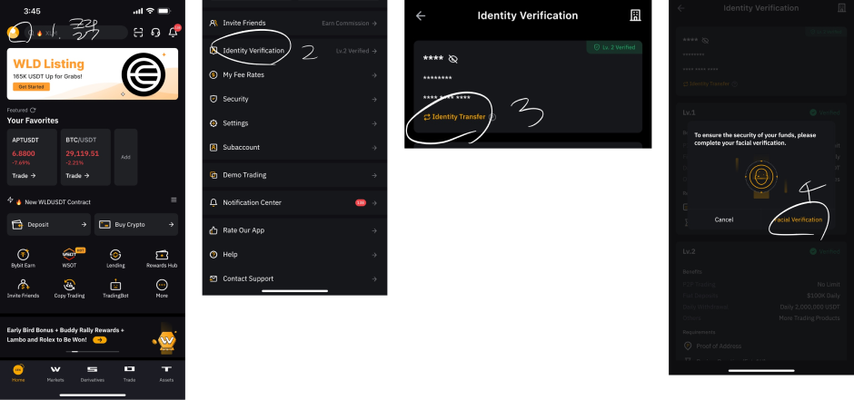Open Subaccount menu row
Image resolution: width=854 pixels, height=400 pixels.
click(x=294, y=147)
